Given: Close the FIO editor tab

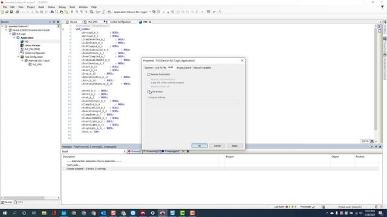Looking at the screenshot, I should [x=150, y=22].
